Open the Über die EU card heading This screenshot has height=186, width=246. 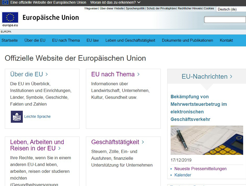click(27, 74)
